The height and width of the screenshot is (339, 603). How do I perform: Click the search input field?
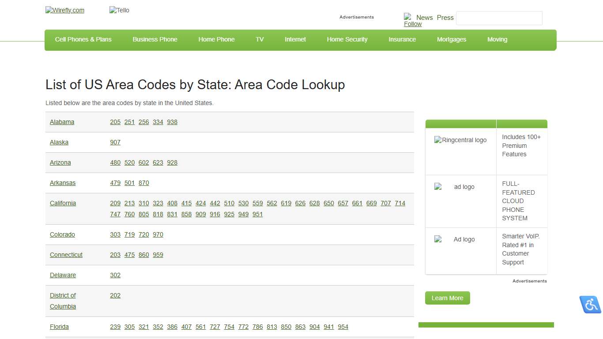pyautogui.click(x=499, y=18)
